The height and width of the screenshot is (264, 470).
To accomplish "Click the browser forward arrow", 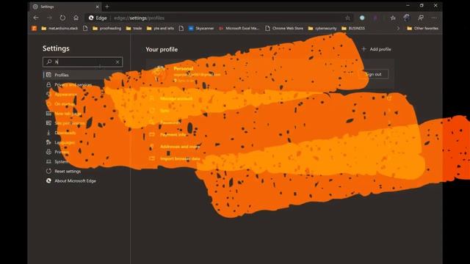I will (49, 18).
